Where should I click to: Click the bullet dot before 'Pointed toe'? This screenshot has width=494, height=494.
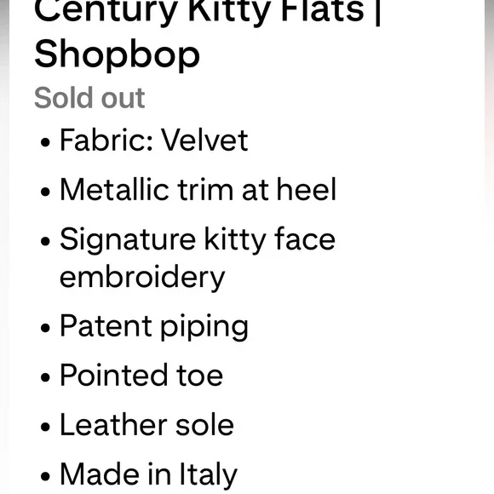(45, 376)
